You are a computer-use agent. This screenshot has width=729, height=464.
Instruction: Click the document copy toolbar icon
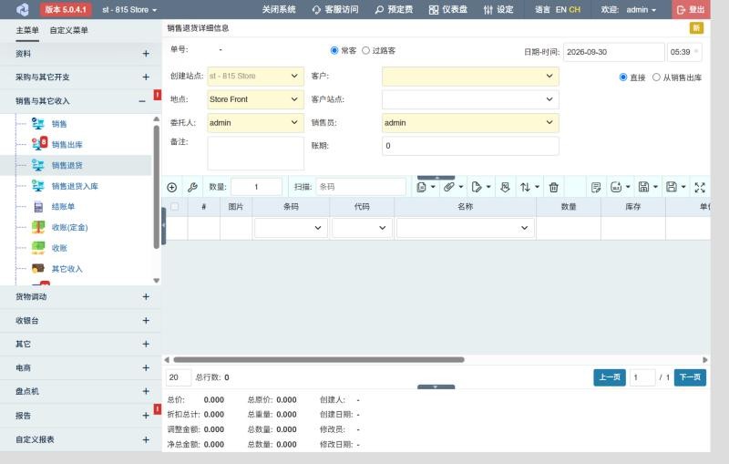click(x=421, y=188)
